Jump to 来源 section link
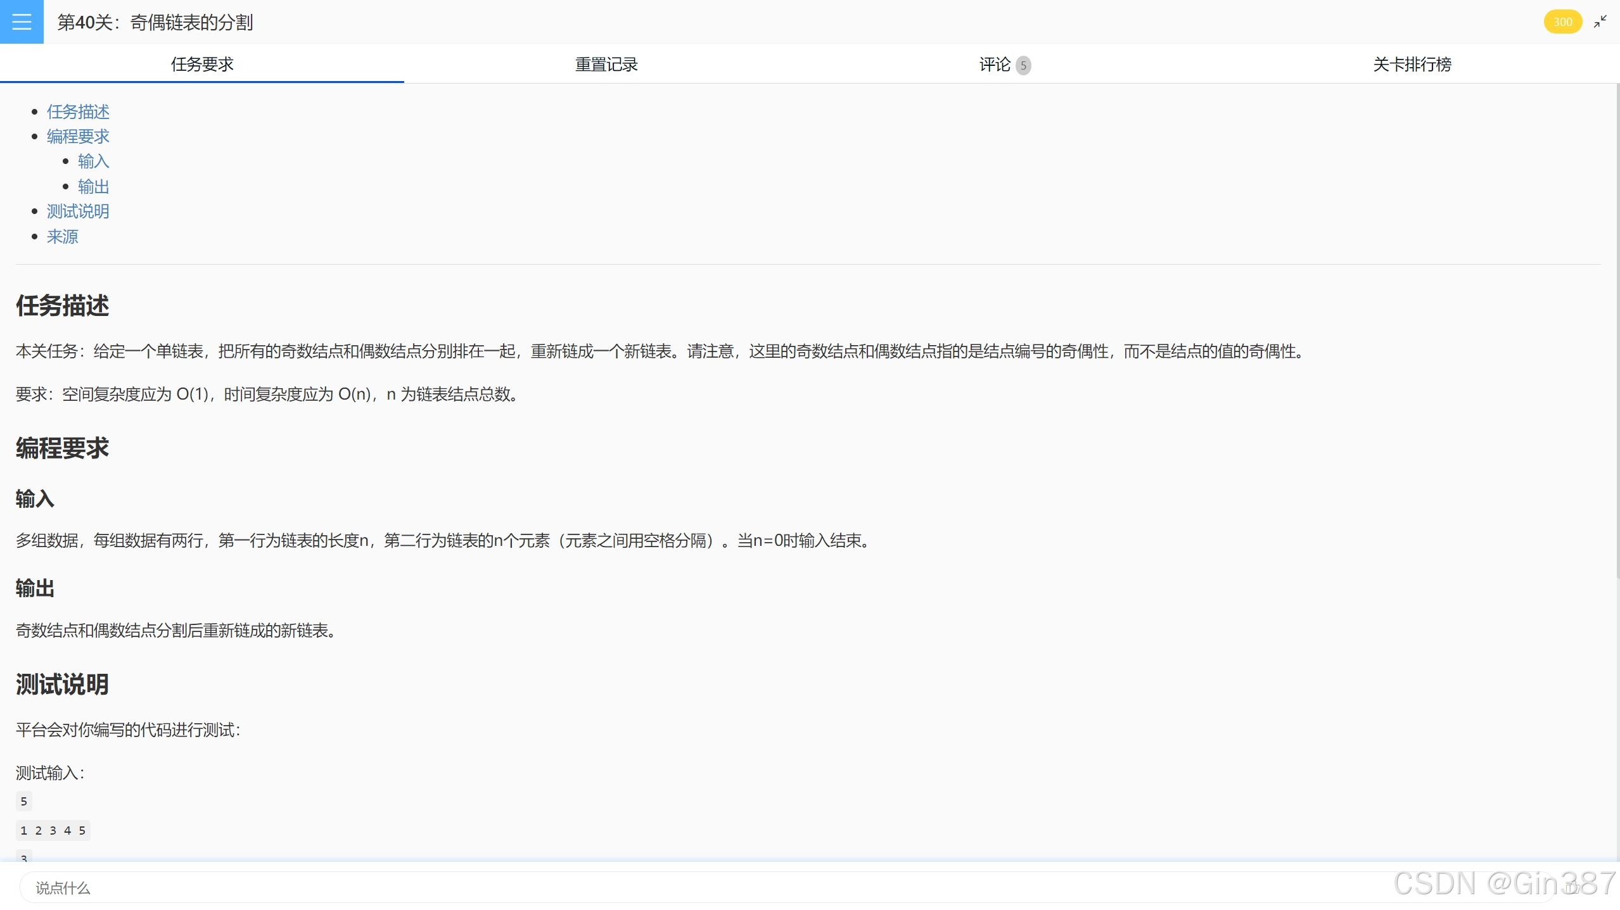Viewport: 1620px width, 910px height. [x=62, y=236]
